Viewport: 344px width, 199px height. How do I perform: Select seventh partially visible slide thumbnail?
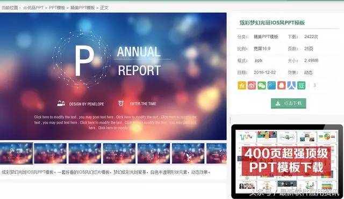tap(217, 153)
